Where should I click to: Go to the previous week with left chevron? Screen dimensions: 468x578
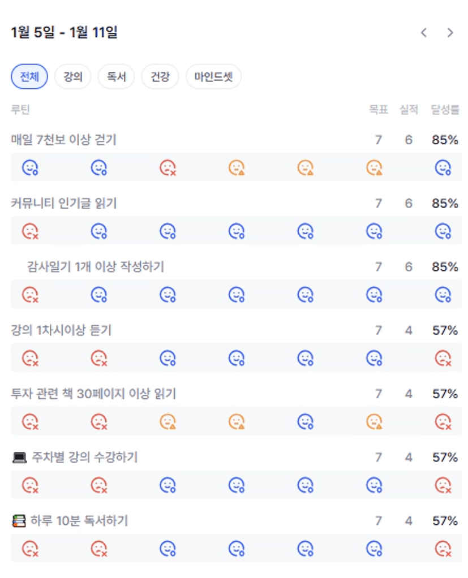tap(424, 33)
